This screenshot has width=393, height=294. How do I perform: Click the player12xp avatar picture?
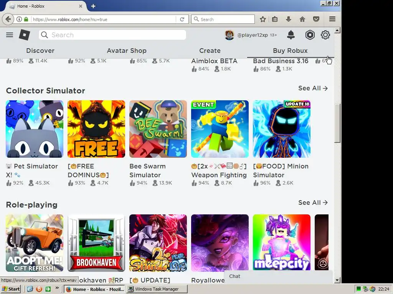click(230, 35)
